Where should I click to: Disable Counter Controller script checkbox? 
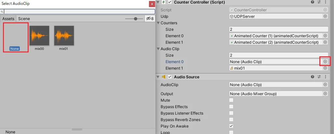(x=170, y=2)
